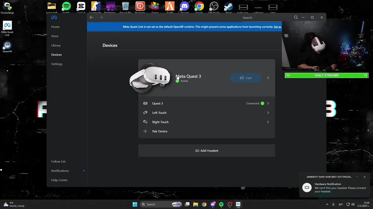
Task: Click the Add Headset button
Action: pyautogui.click(x=207, y=151)
